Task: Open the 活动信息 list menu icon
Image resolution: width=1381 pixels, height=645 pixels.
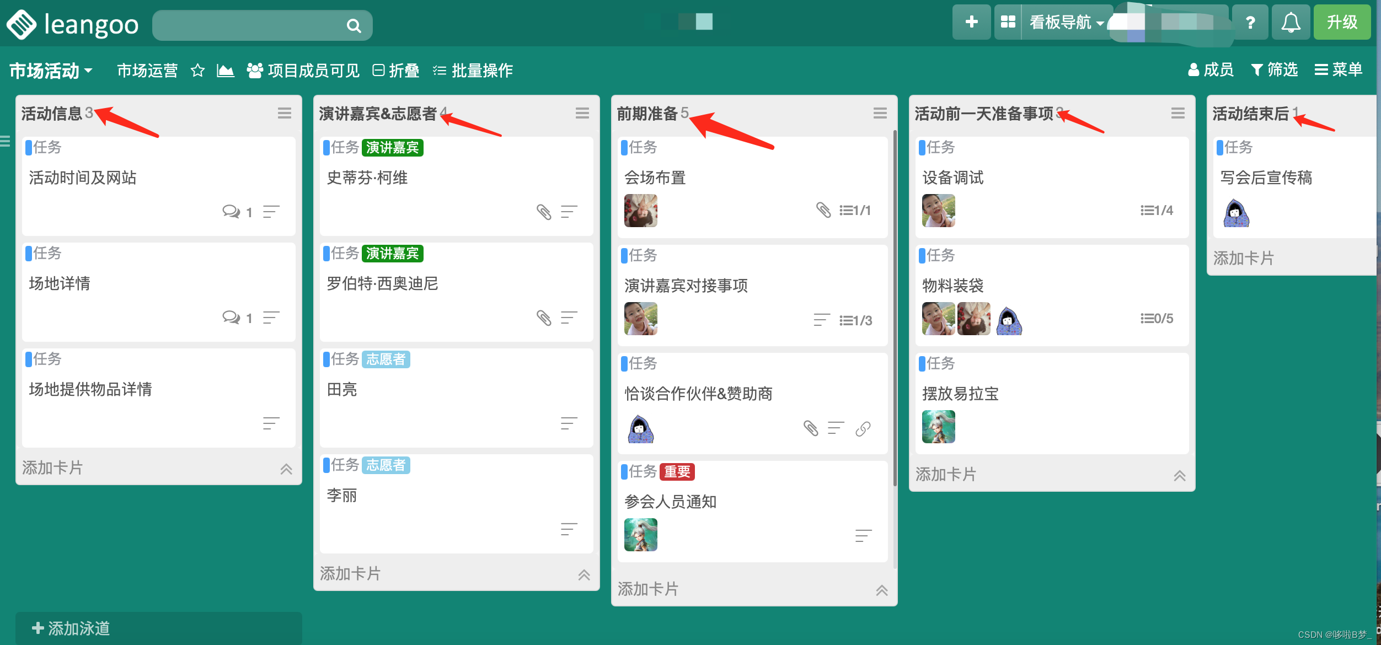Action: [x=285, y=113]
